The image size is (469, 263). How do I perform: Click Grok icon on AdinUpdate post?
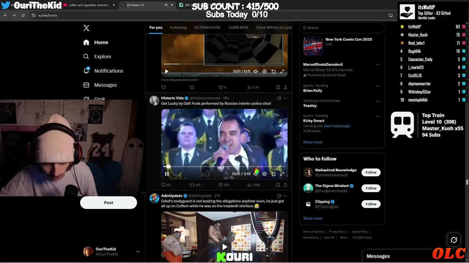[279, 196]
